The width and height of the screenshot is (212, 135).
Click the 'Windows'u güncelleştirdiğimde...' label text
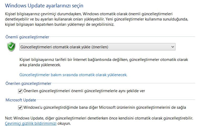tap(105, 107)
